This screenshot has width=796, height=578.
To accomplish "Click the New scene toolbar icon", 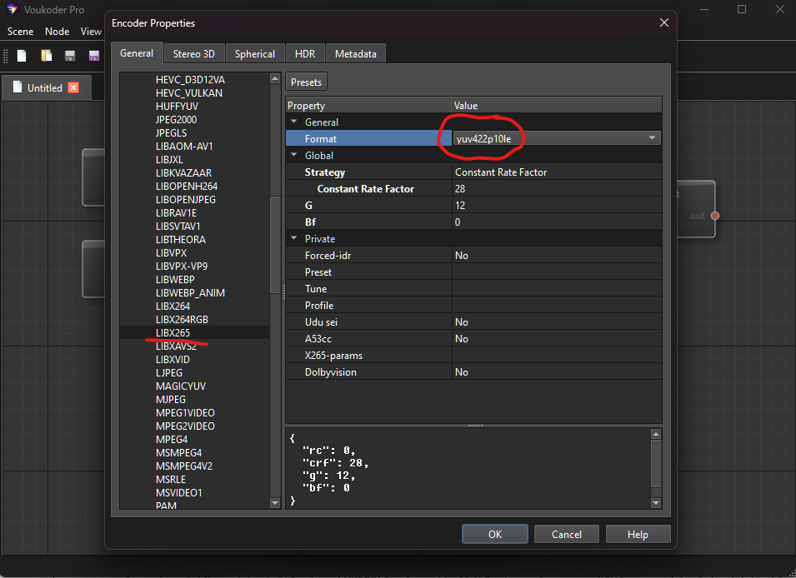I will [x=22, y=56].
